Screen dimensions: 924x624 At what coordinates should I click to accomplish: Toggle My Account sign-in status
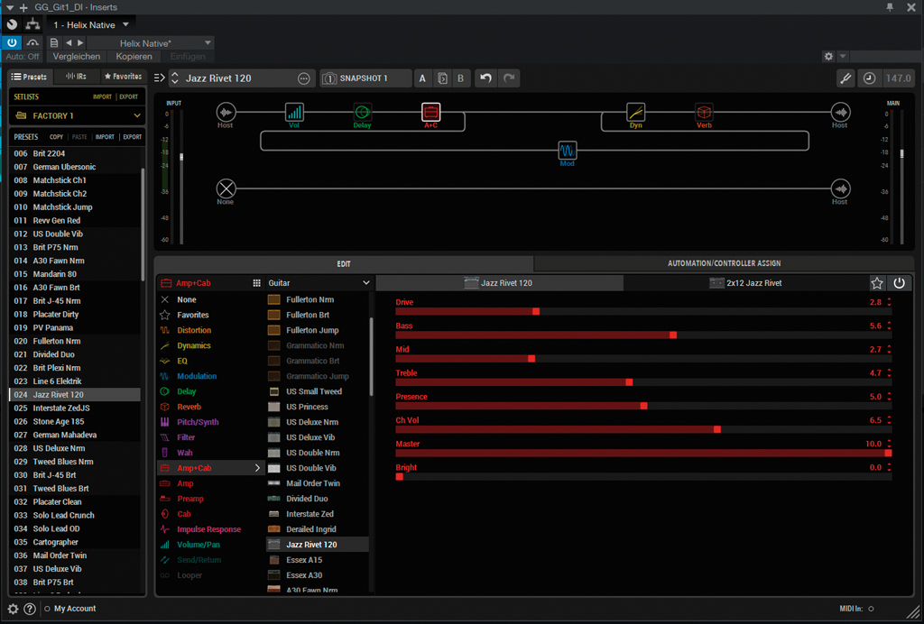[47, 609]
